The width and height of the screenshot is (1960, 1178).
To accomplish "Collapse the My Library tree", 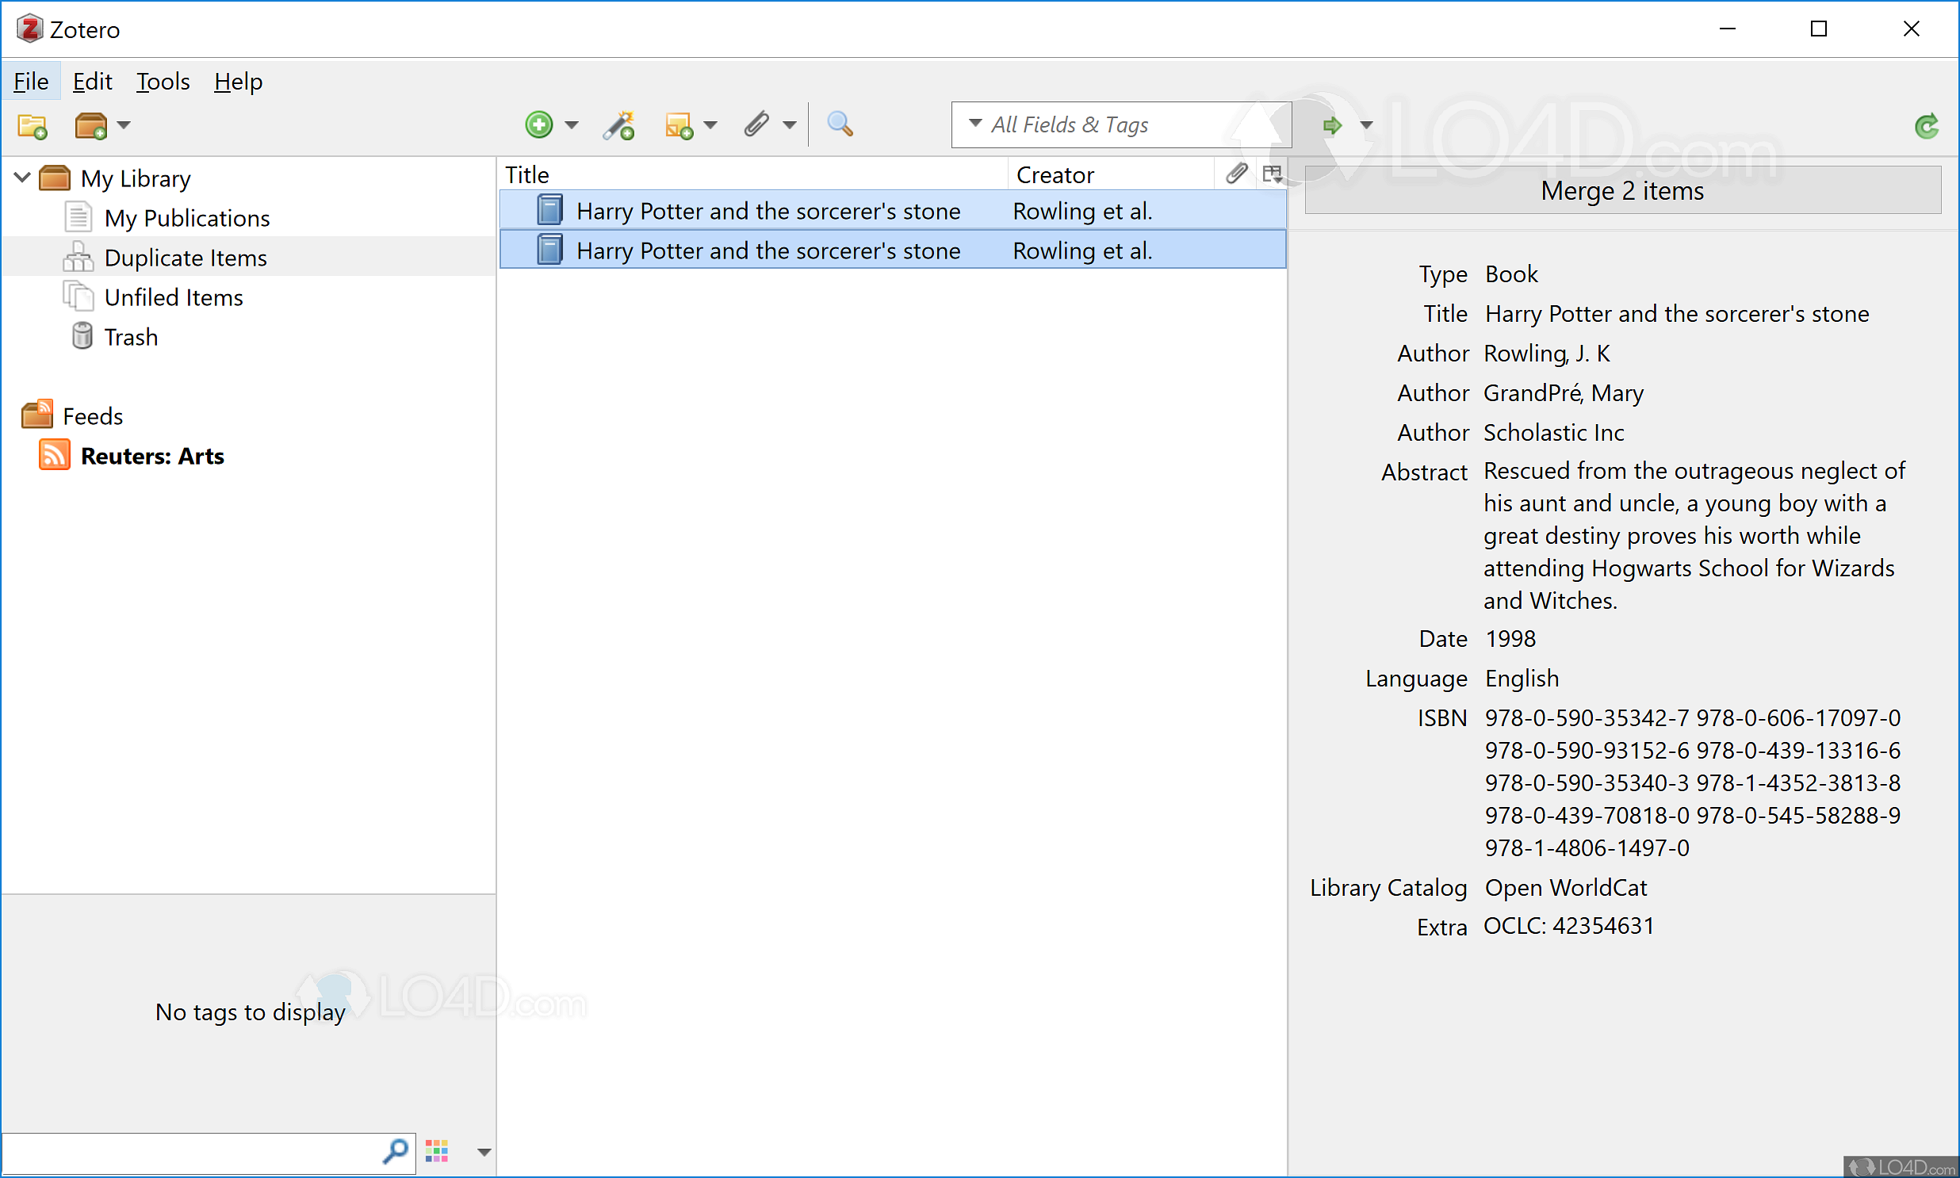I will pyautogui.click(x=22, y=177).
